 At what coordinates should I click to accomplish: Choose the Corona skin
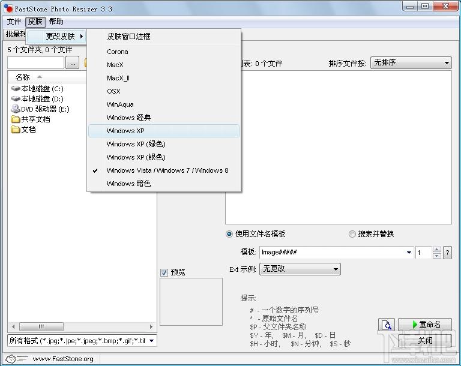164,52
